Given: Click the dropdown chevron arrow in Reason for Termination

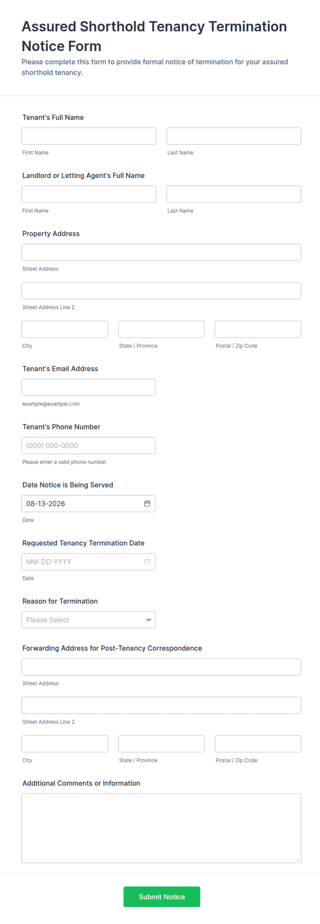Looking at the screenshot, I should (x=149, y=620).
